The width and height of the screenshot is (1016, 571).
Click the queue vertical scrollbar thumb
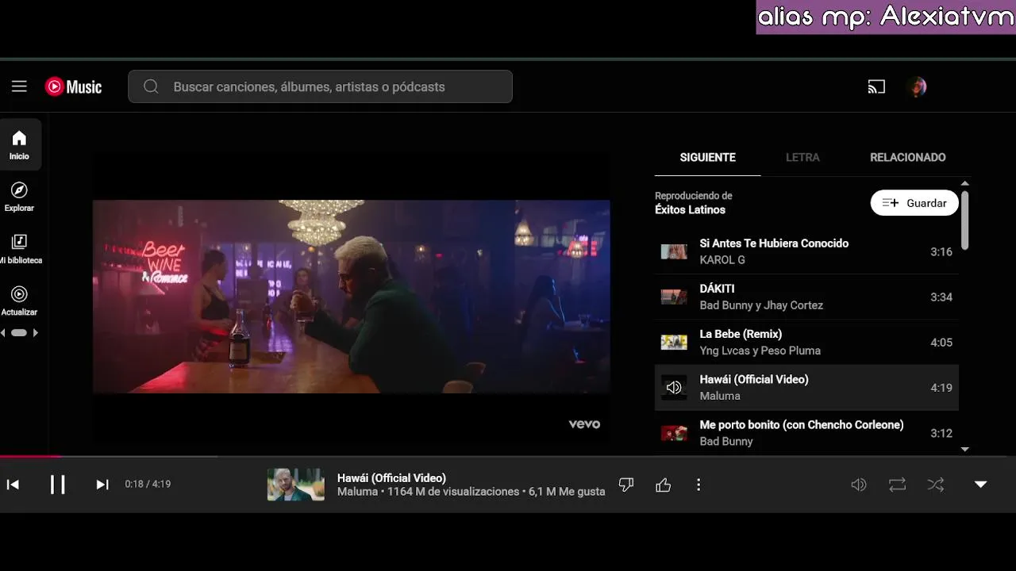[x=965, y=220]
